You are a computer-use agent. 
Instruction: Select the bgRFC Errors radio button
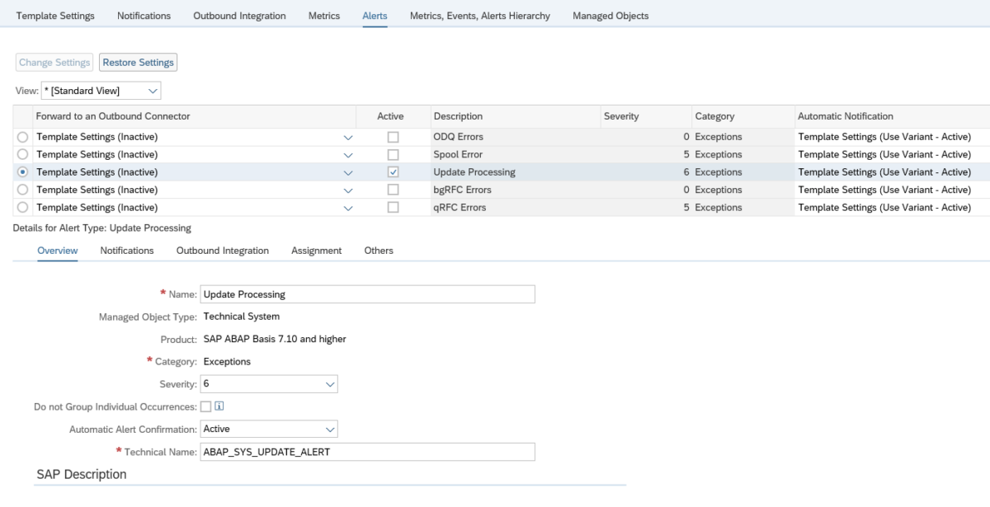pyautogui.click(x=22, y=190)
